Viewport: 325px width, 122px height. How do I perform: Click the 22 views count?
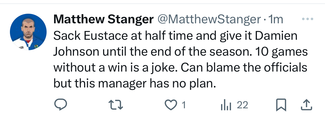tap(243, 105)
